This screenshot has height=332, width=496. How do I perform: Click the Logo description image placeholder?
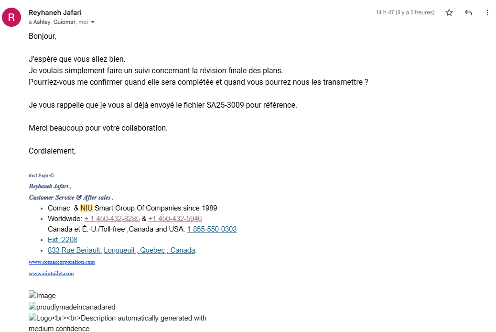click(x=117, y=318)
